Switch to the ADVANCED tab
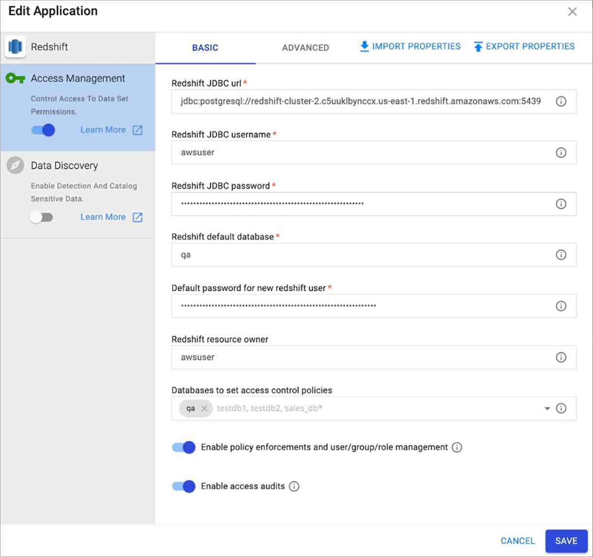593x557 pixels. 305,48
